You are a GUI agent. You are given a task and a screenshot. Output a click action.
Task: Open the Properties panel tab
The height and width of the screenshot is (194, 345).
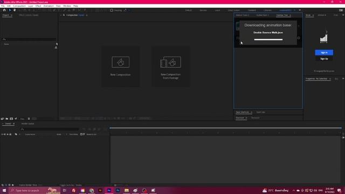point(316,79)
